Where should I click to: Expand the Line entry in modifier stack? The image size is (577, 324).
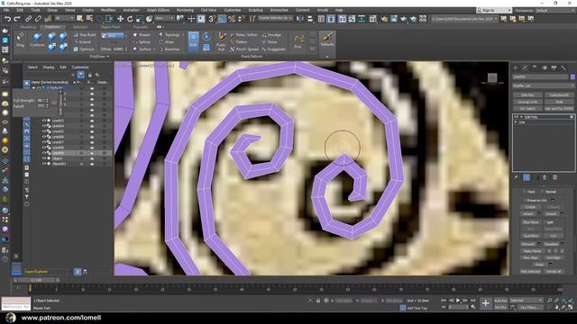(516, 122)
